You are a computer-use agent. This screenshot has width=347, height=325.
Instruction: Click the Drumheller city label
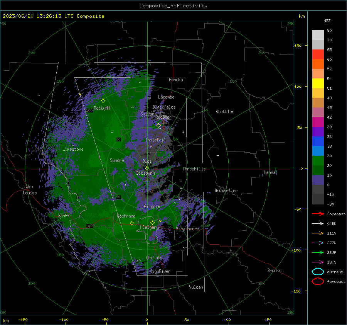226,191
